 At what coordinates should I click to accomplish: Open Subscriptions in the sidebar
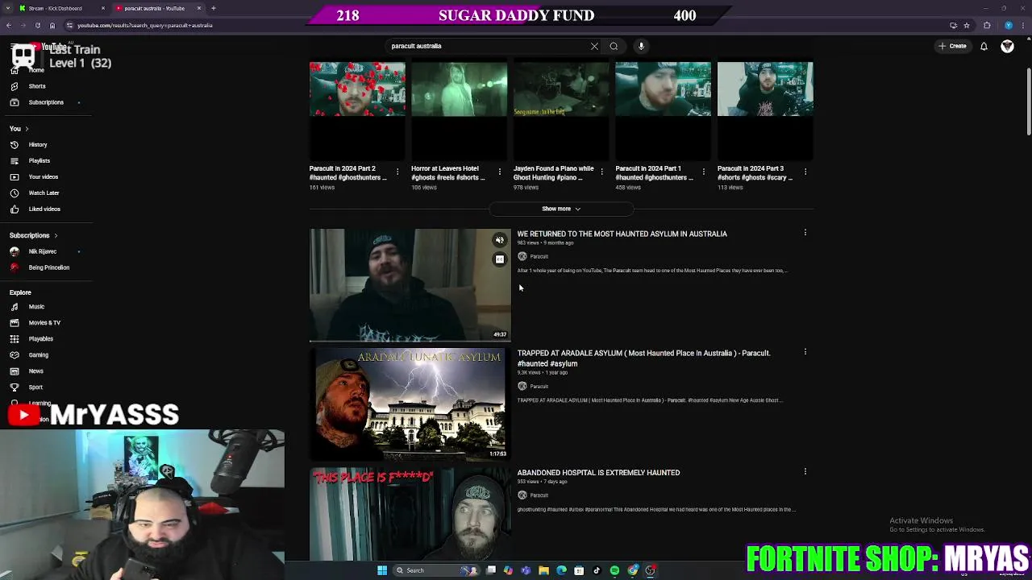click(x=46, y=102)
